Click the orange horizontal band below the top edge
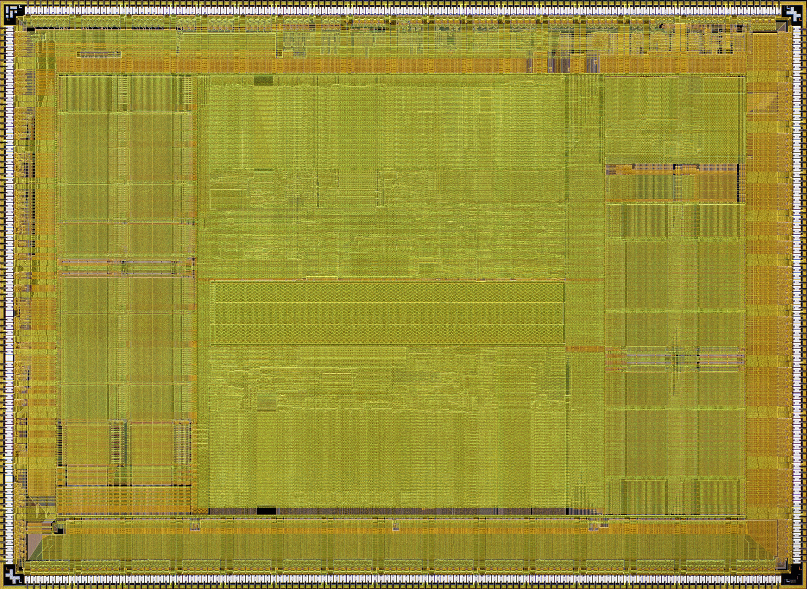This screenshot has height=589, width=807. point(303,65)
